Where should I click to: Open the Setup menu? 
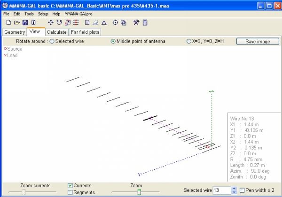[43, 14]
